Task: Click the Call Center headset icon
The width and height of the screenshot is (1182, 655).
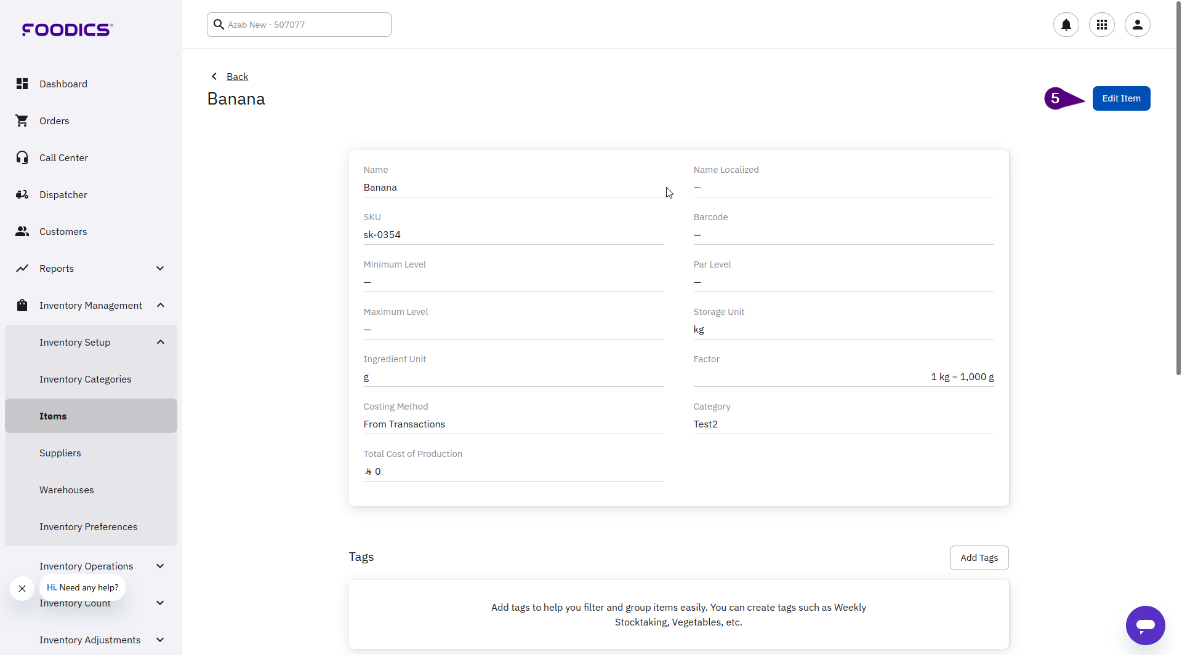Action: pos(22,157)
